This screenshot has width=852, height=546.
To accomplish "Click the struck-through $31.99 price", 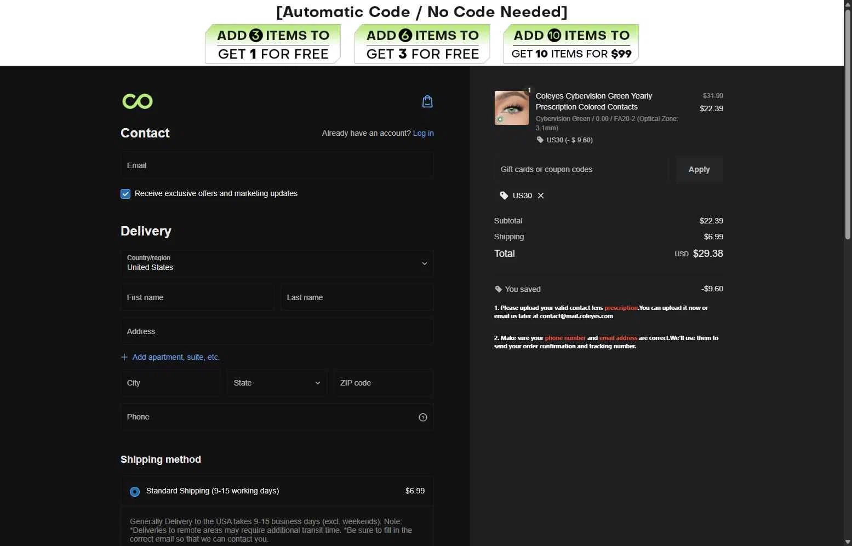I will pyautogui.click(x=713, y=95).
